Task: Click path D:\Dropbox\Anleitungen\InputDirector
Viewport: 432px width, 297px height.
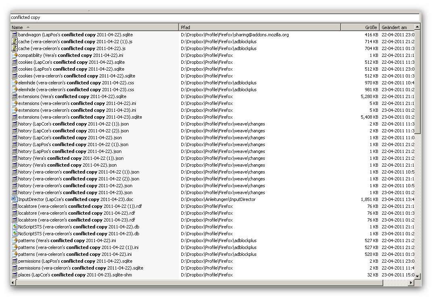Action: tap(218, 199)
